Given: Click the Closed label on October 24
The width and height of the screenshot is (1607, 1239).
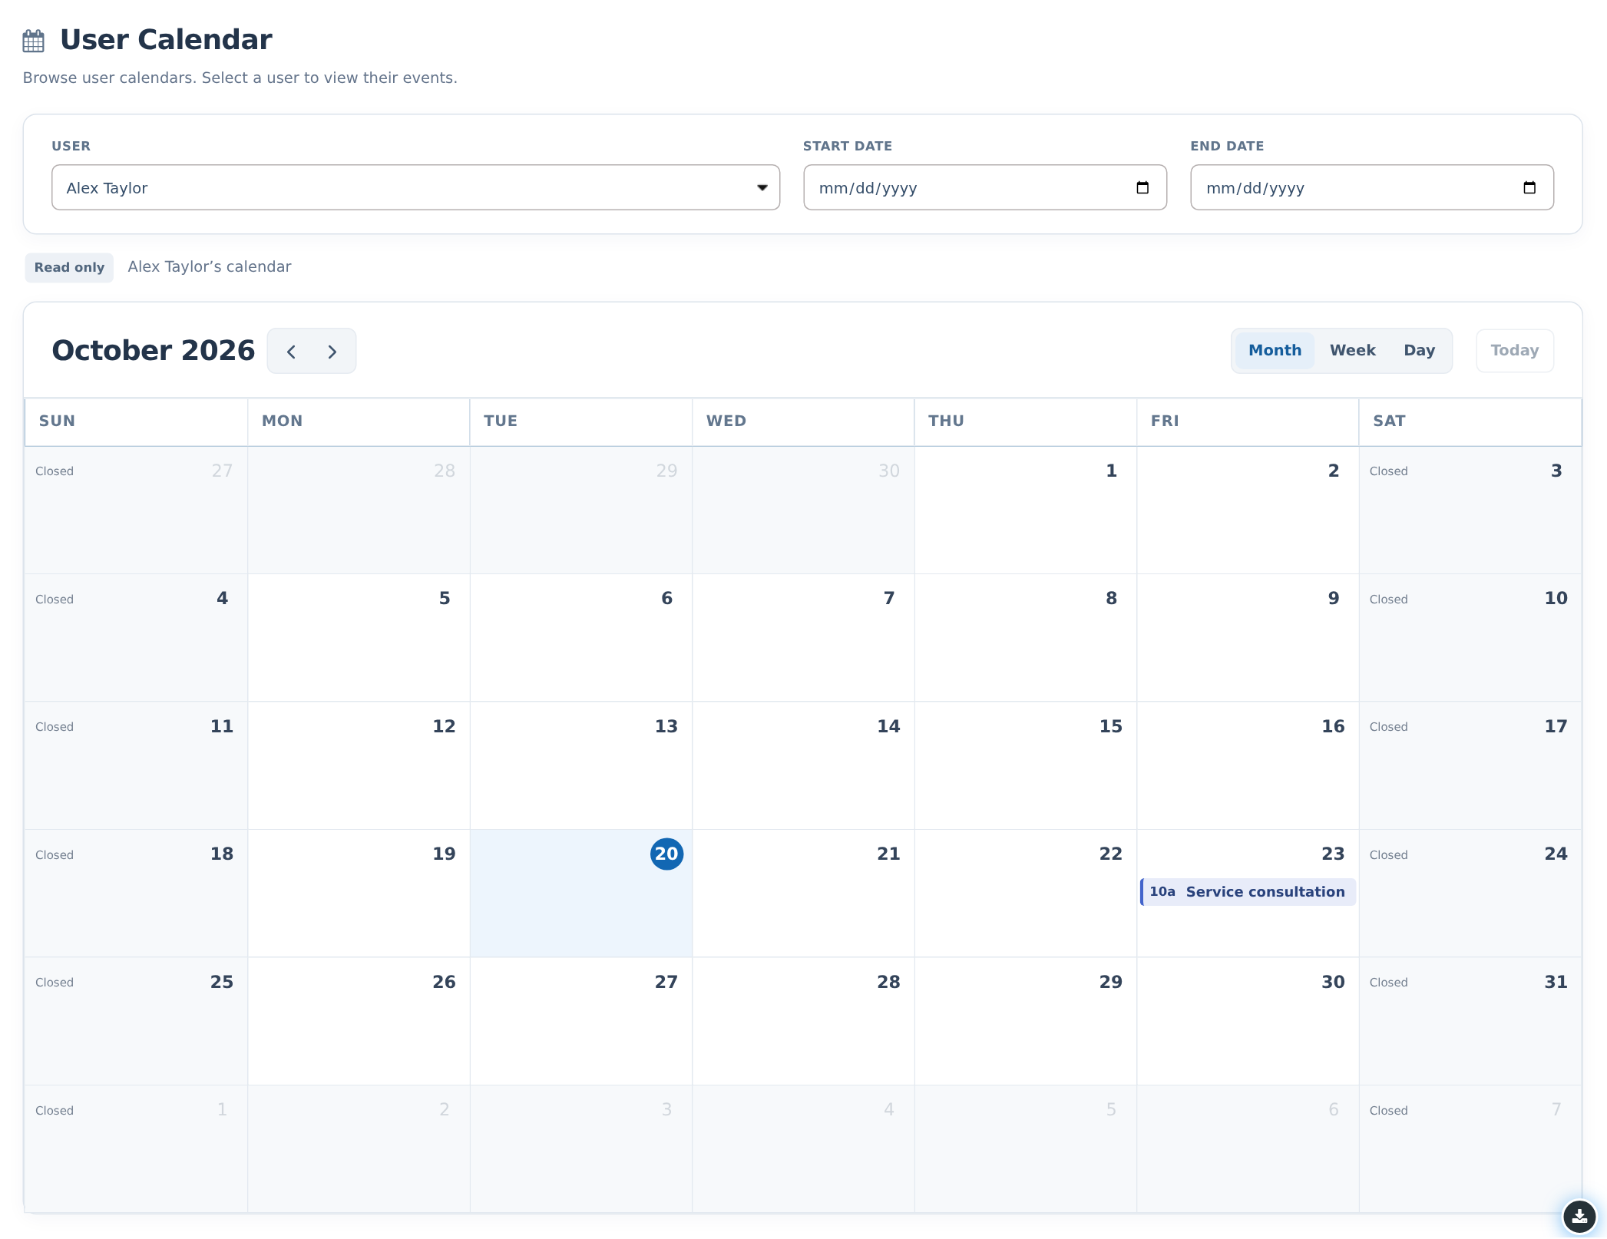Looking at the screenshot, I should click(1388, 854).
